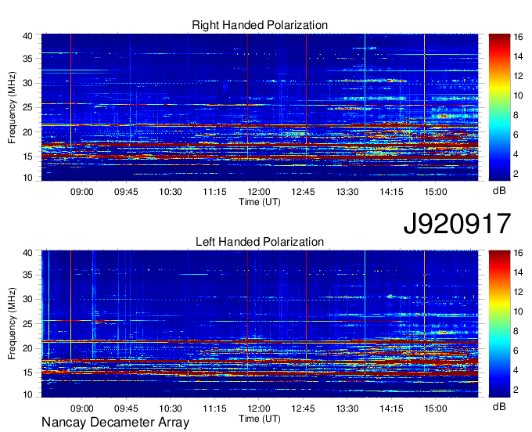Click the 16 dB label on Left Handed colorbar

pos(518,253)
